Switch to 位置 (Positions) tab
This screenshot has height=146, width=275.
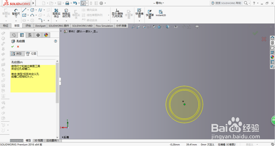[31, 54]
